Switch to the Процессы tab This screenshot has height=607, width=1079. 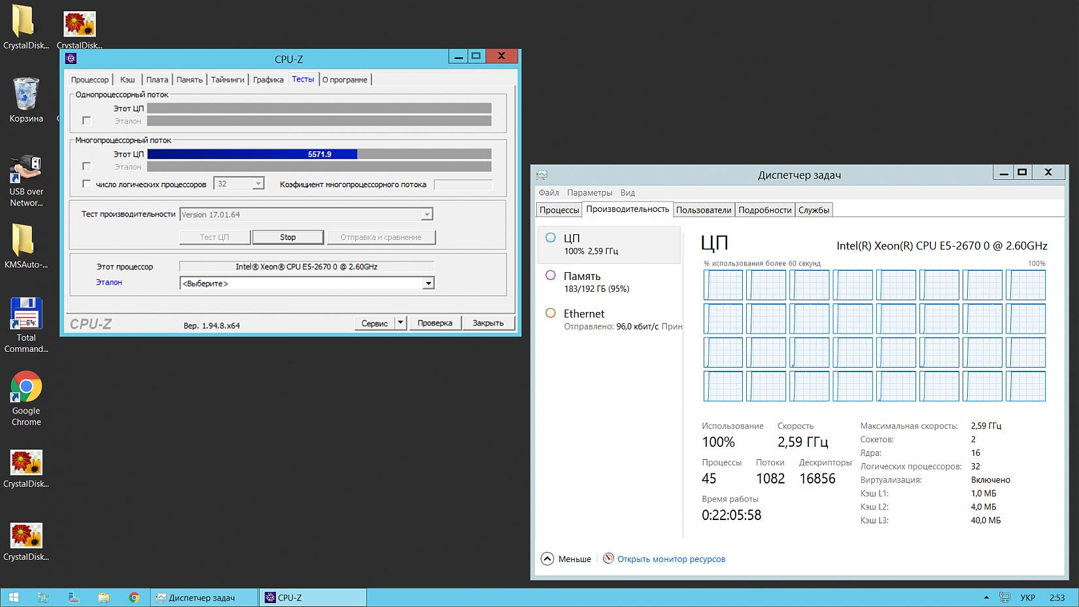tap(559, 210)
